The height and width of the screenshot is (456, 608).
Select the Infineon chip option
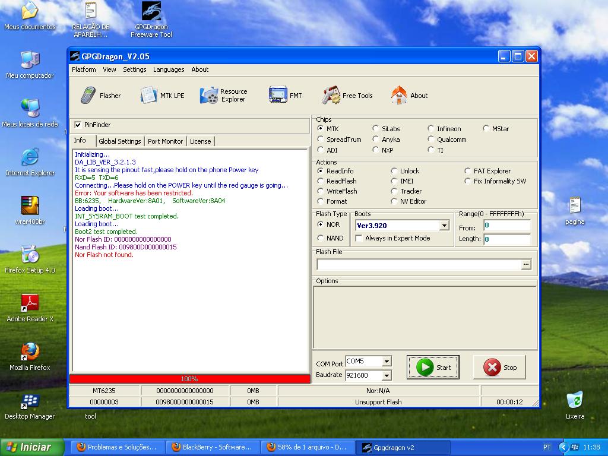click(x=431, y=128)
